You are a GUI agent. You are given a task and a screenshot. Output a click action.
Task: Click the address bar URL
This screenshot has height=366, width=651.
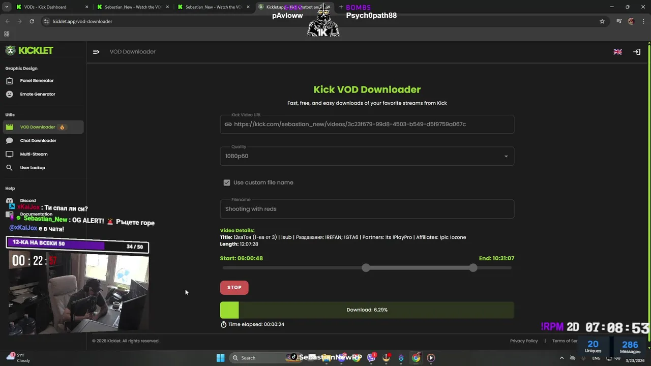point(82,21)
